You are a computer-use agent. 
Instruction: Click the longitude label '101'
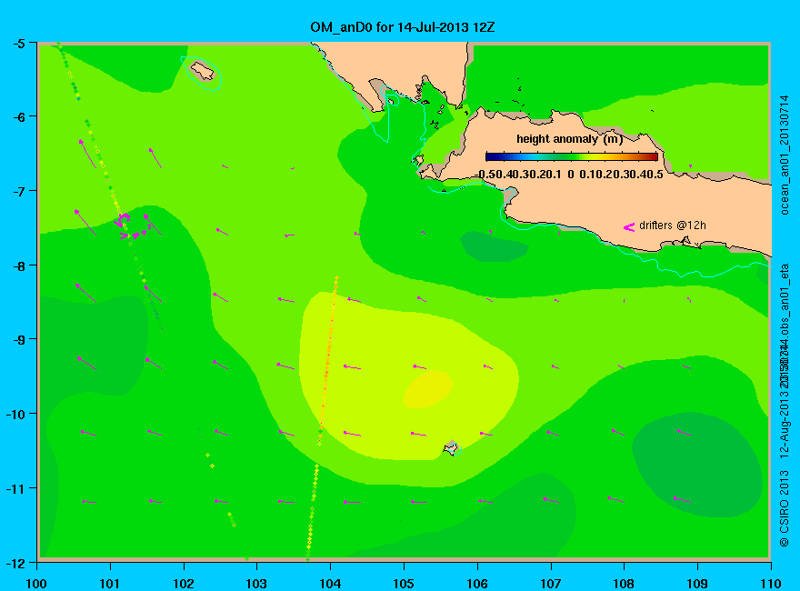110,584
